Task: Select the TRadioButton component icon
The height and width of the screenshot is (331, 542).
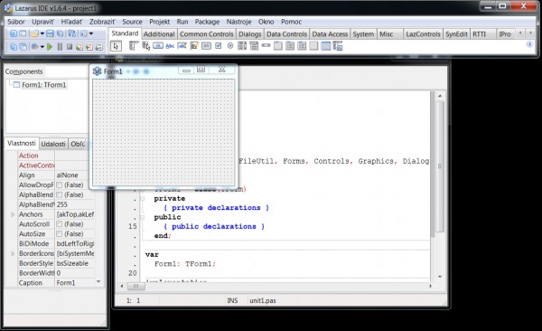Action: click(230, 46)
